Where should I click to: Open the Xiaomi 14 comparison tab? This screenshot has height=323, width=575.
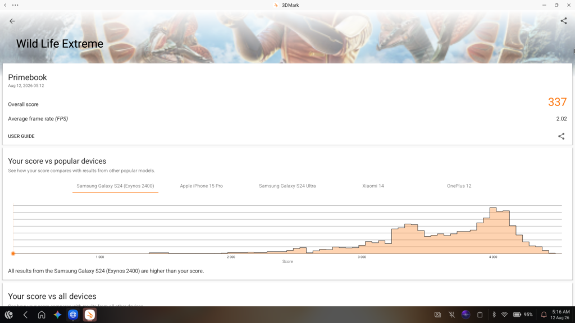click(x=373, y=186)
